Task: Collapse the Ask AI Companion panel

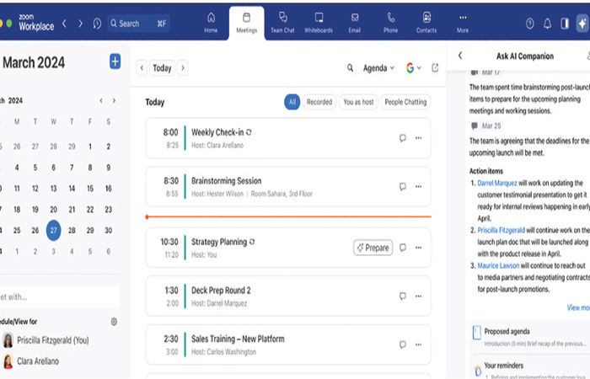Action: [x=460, y=56]
